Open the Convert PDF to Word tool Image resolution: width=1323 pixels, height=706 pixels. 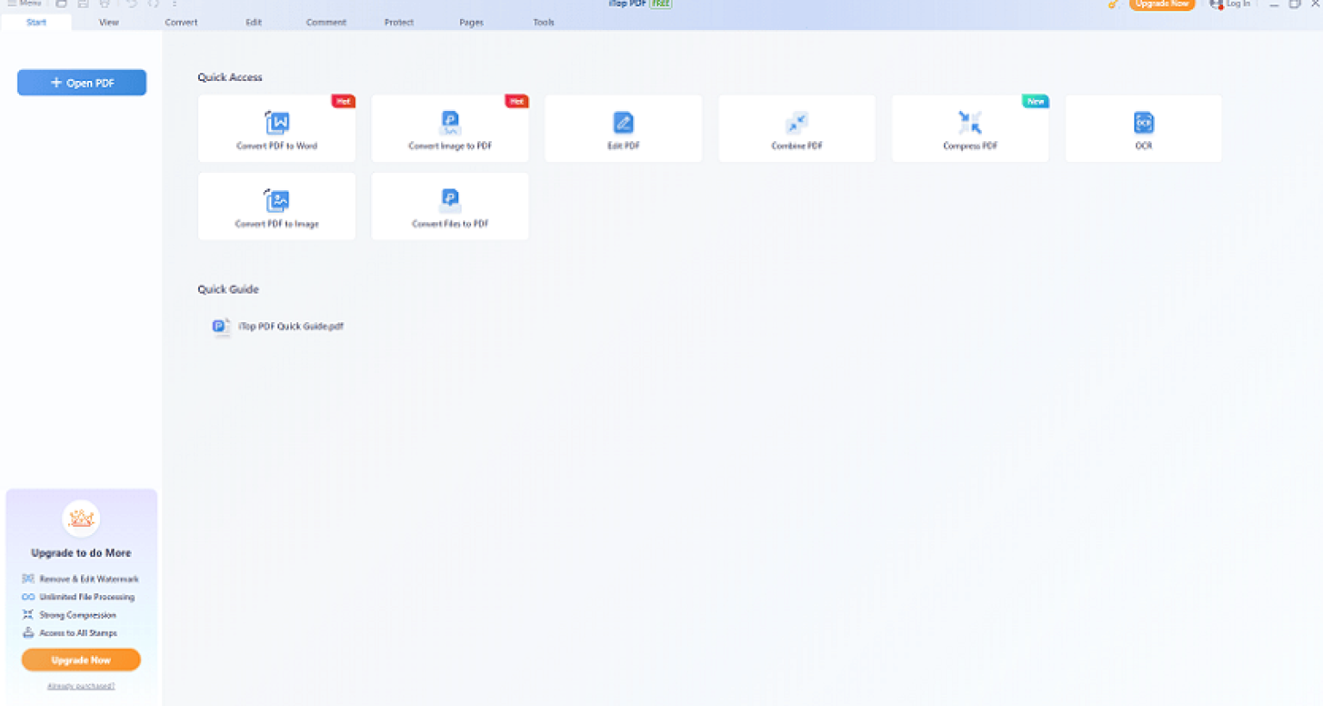pyautogui.click(x=276, y=128)
